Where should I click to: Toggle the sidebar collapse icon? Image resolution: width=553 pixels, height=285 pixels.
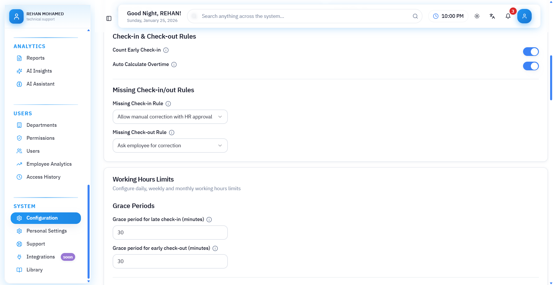click(x=109, y=18)
